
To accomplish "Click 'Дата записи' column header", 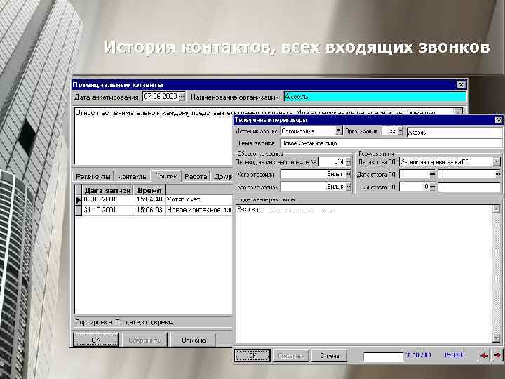I will (x=107, y=190).
